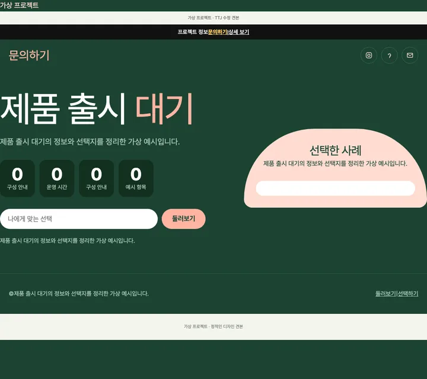Select the 예시 항목 stat card

136,178
